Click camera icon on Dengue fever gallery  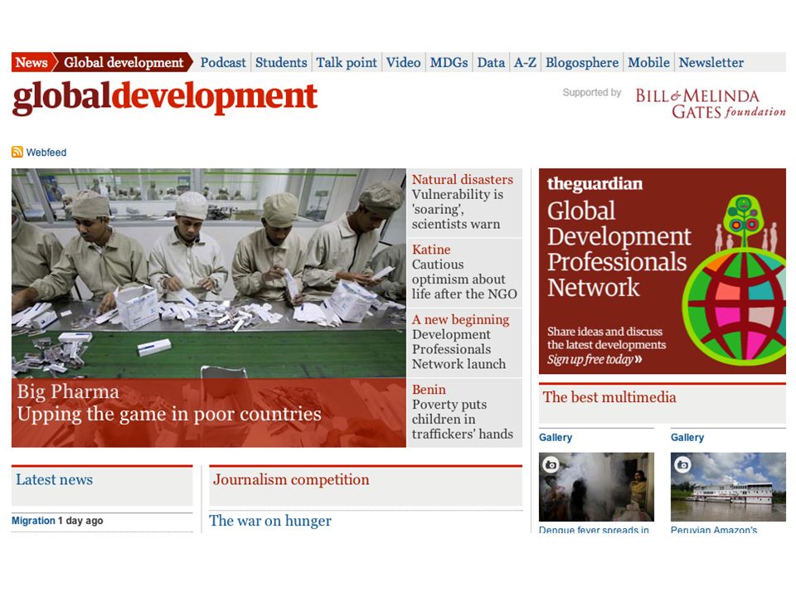(x=551, y=464)
